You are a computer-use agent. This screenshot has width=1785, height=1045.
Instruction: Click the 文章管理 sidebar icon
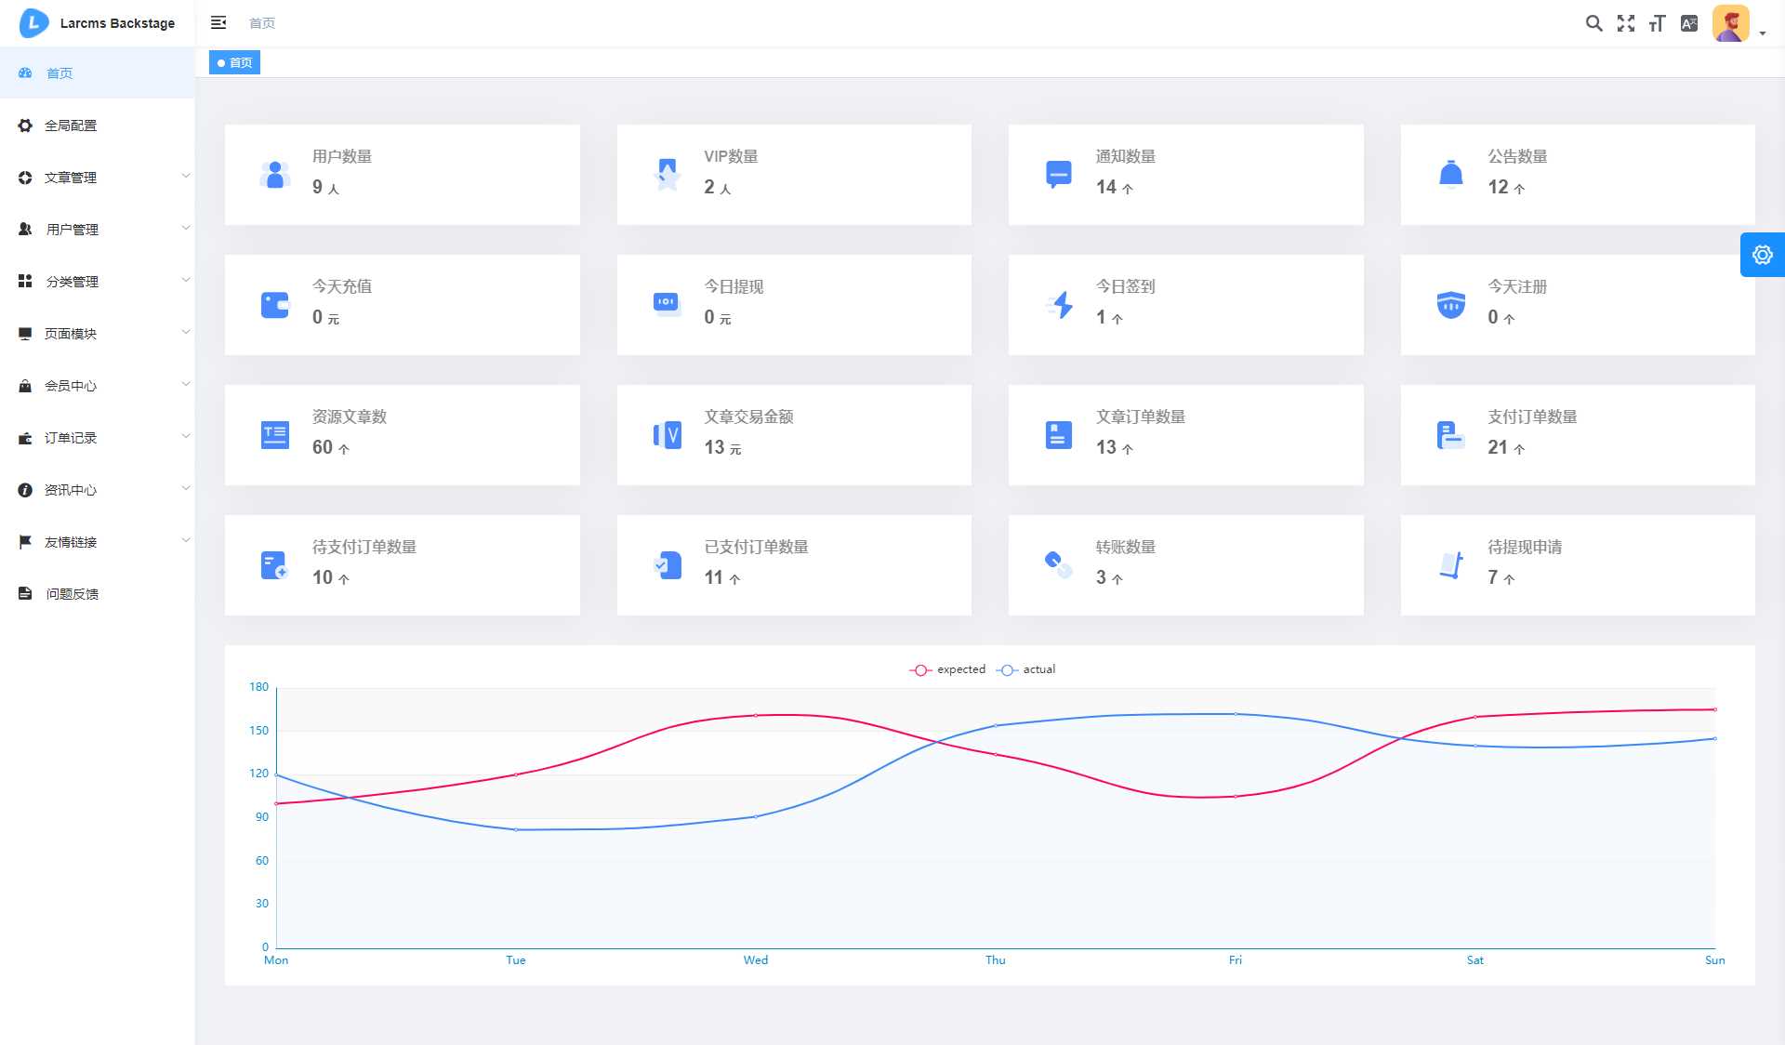click(x=27, y=177)
